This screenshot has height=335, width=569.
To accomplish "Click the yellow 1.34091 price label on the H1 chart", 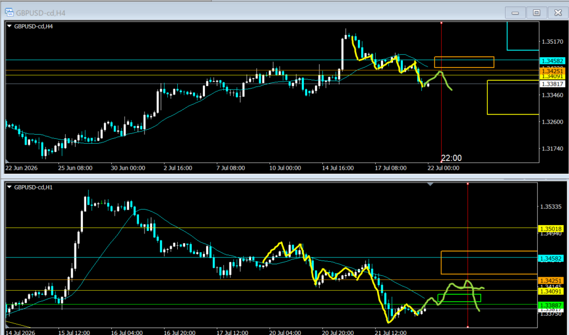I will (x=551, y=291).
